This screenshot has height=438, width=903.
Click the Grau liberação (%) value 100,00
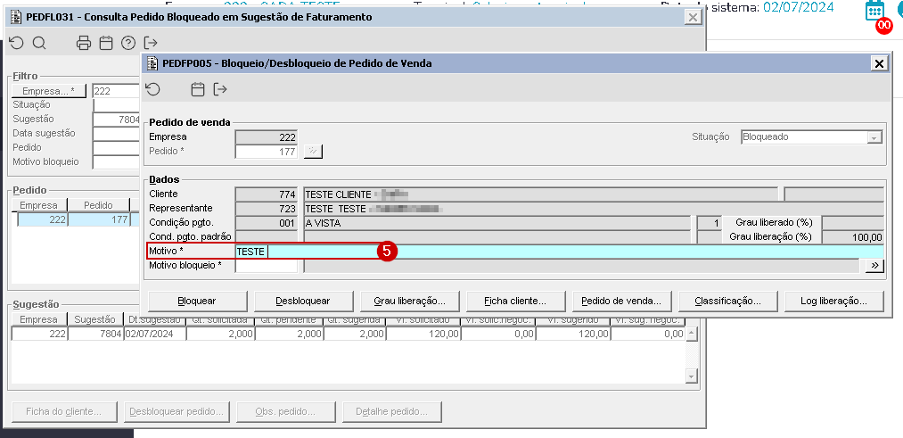[x=852, y=237]
